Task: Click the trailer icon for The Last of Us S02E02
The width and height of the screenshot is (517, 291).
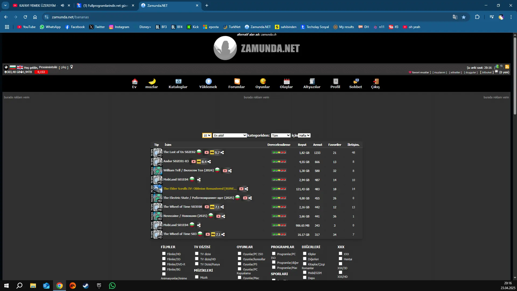Action: pos(207,153)
